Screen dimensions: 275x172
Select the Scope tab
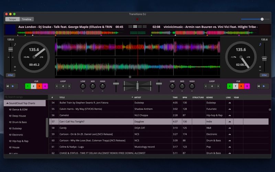[x=12, y=19]
